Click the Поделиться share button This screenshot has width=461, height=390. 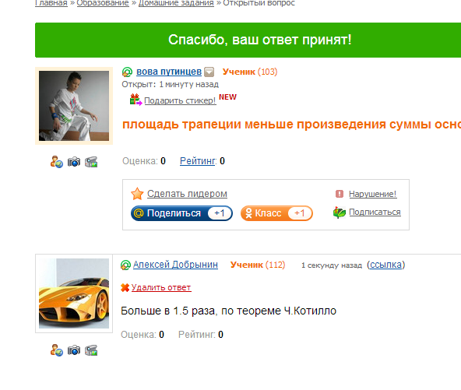[x=181, y=213]
